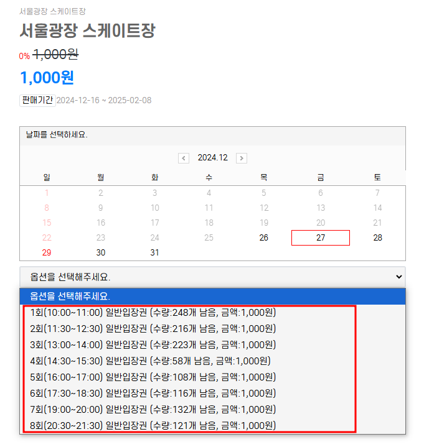429x447 pixels.
Task: Go to next month in calendar
Action: (x=242, y=158)
